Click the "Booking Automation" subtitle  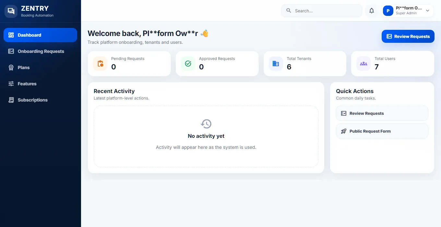pyautogui.click(x=37, y=15)
